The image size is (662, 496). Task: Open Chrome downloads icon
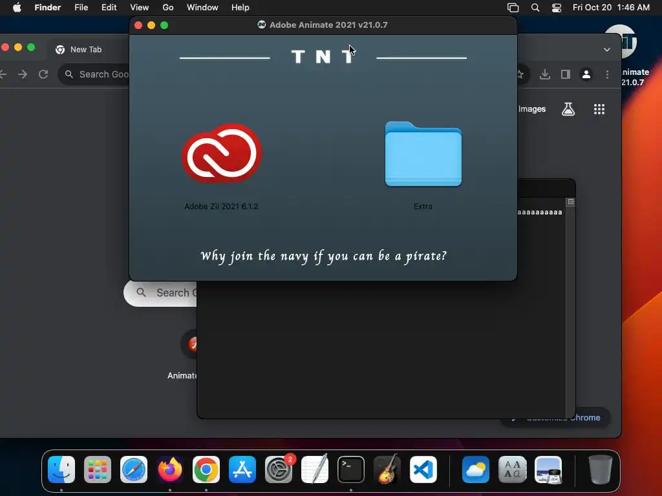click(x=544, y=75)
